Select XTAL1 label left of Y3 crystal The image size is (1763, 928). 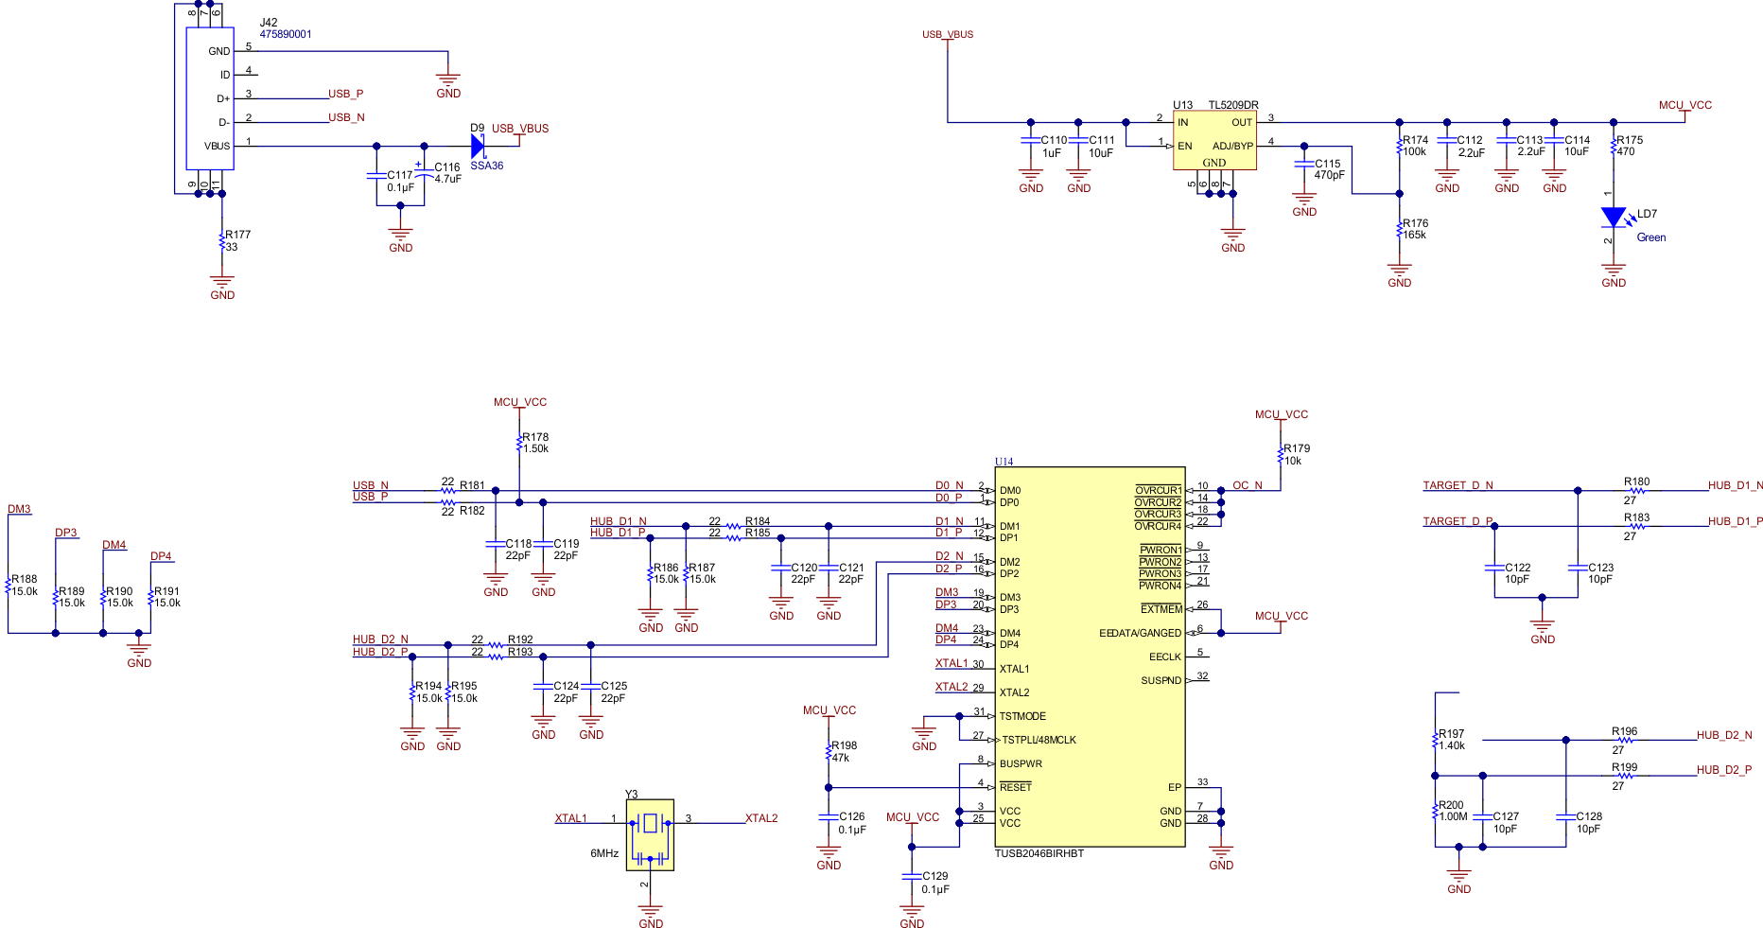tap(571, 818)
